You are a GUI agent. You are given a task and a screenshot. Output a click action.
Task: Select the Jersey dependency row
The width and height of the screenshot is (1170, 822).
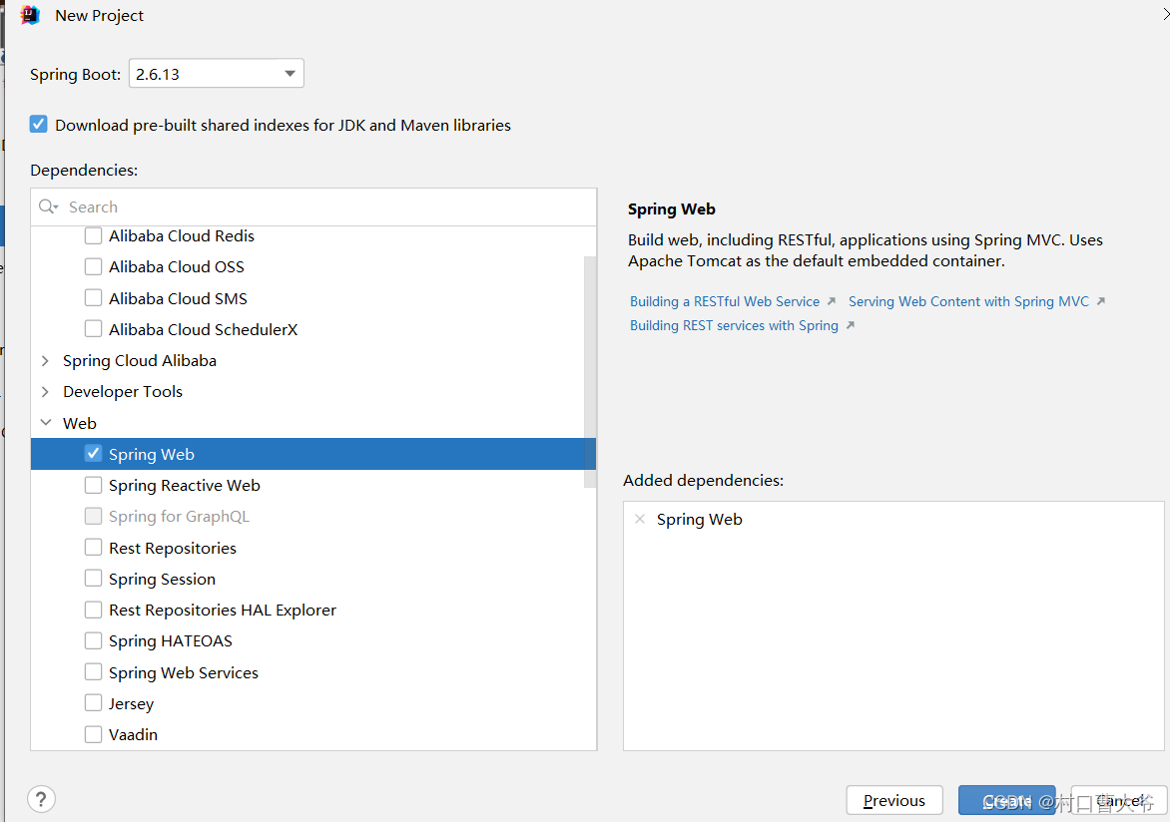(131, 703)
